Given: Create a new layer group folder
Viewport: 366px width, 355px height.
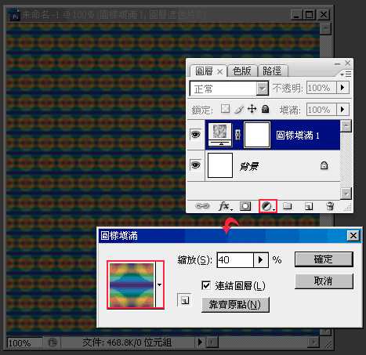Looking at the screenshot, I should click(288, 206).
